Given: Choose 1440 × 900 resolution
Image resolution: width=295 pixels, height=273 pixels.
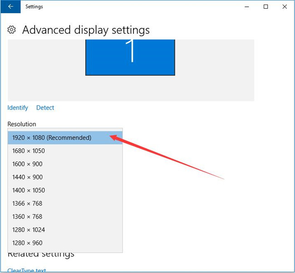Looking at the screenshot, I should (65, 177).
